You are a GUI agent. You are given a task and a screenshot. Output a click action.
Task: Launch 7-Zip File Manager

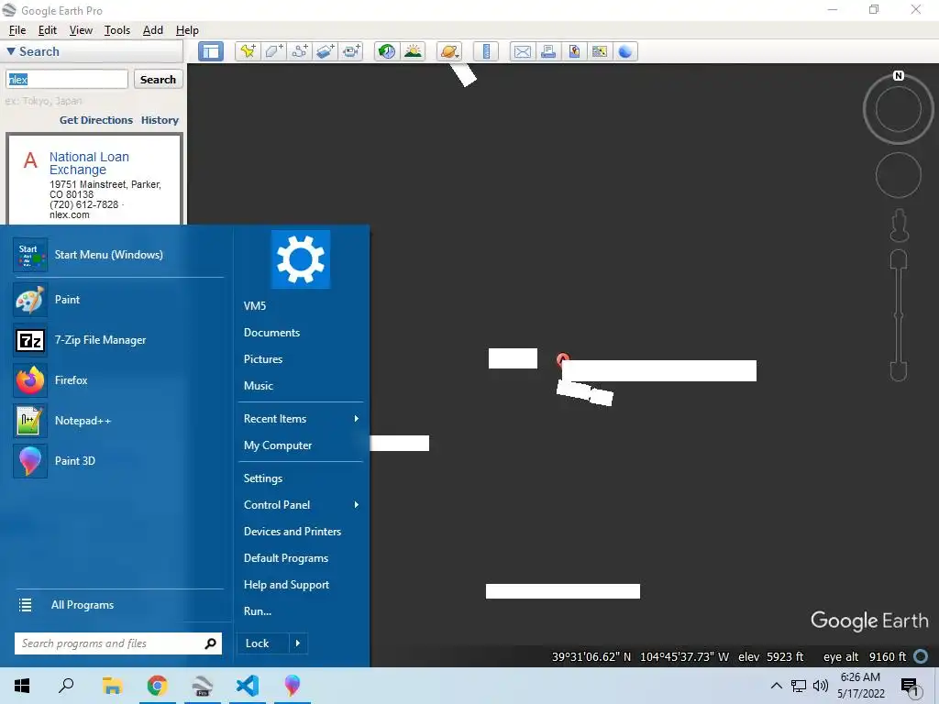[x=118, y=340]
